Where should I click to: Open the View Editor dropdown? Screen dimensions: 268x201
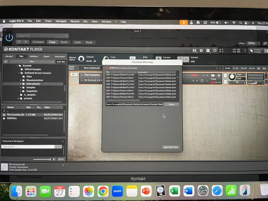pyautogui.click(x=253, y=43)
